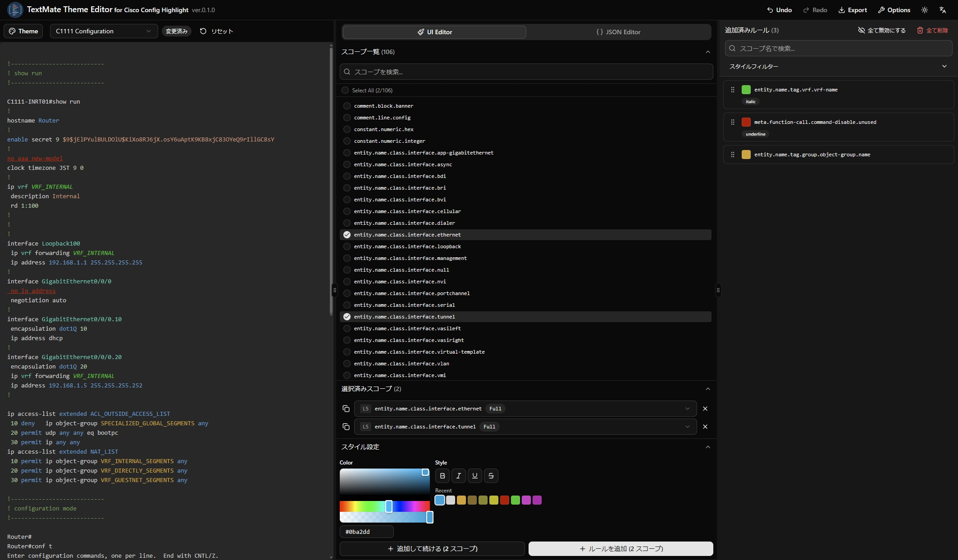Click the リセット reset button
The width and height of the screenshot is (958, 560).
point(217,31)
